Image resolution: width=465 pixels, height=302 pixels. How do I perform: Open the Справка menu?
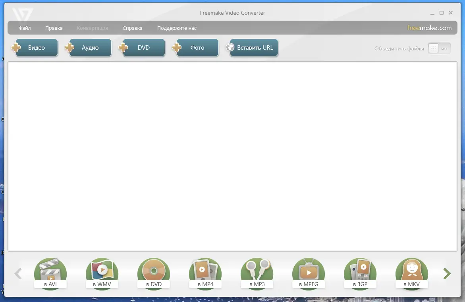pos(132,28)
